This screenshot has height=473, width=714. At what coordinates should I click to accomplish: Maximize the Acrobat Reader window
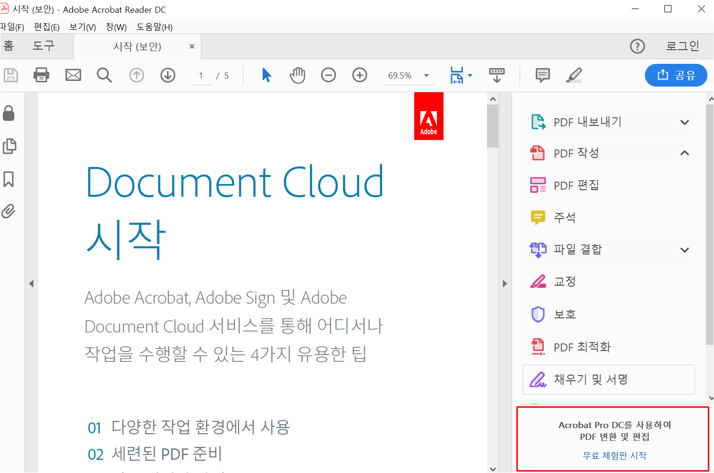click(668, 9)
